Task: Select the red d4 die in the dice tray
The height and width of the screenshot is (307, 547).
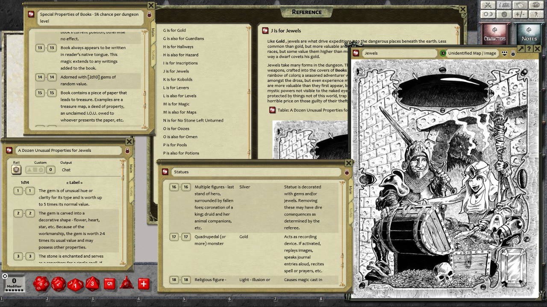Action: pyautogui.click(x=126, y=284)
